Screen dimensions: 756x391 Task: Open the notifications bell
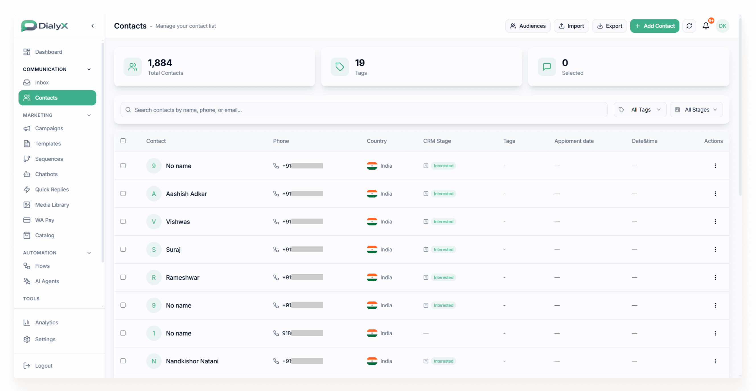tap(706, 26)
